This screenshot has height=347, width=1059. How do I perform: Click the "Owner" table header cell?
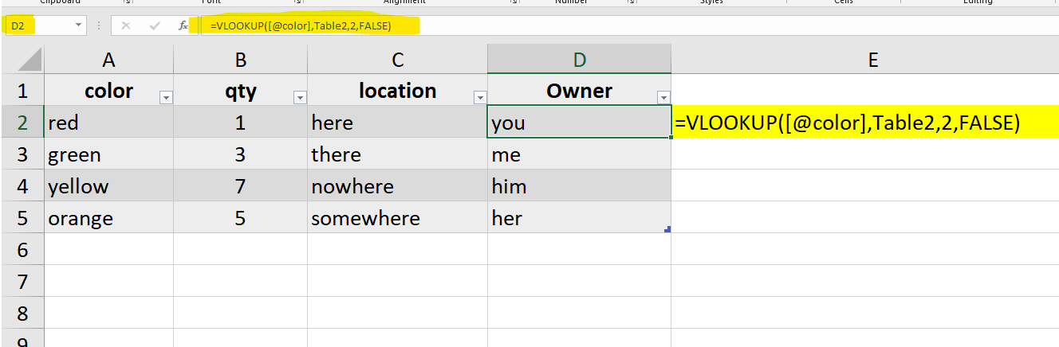click(580, 91)
